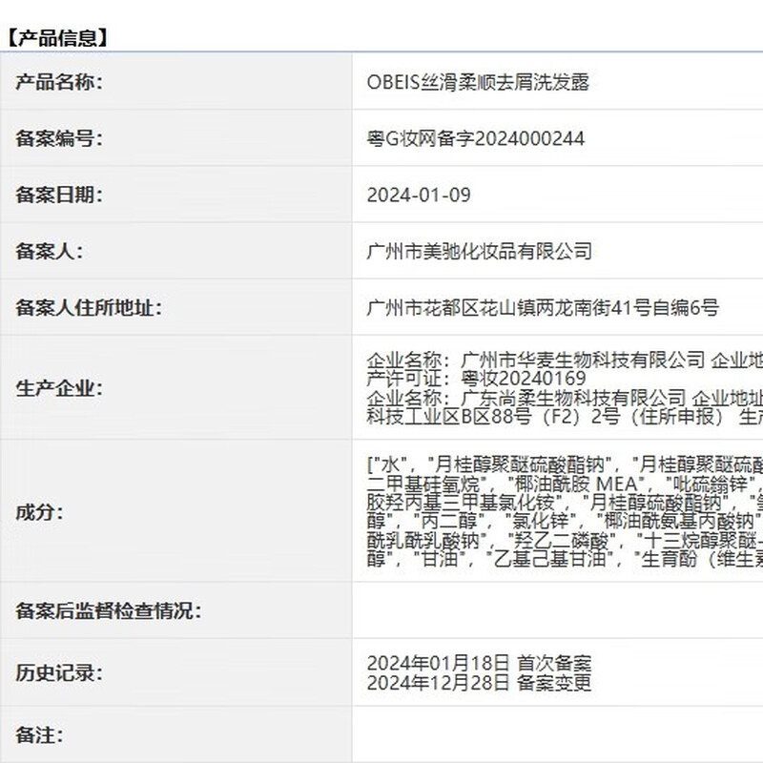This screenshot has width=763, height=763.
Task: Click the ingredient list starting with 水
Action: coord(565,512)
